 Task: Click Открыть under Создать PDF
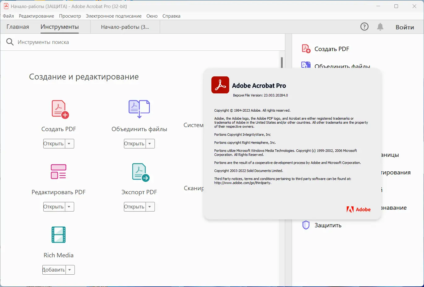pyautogui.click(x=54, y=143)
